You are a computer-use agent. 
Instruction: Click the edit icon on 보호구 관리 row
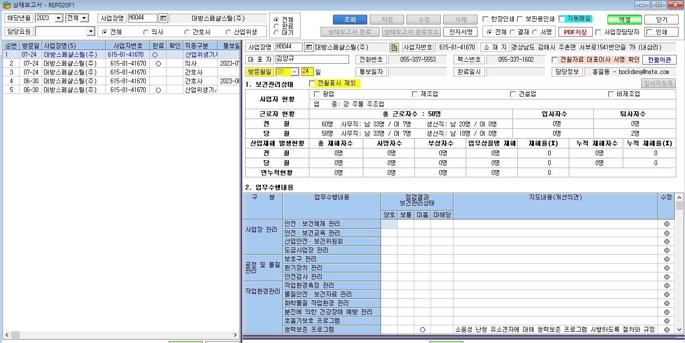pos(666,259)
